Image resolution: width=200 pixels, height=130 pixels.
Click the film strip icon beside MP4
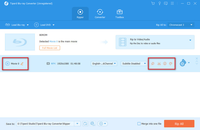48,64
